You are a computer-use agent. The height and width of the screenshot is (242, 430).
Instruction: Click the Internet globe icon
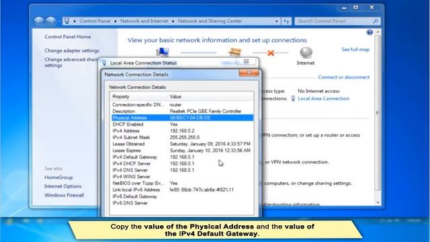[306, 52]
